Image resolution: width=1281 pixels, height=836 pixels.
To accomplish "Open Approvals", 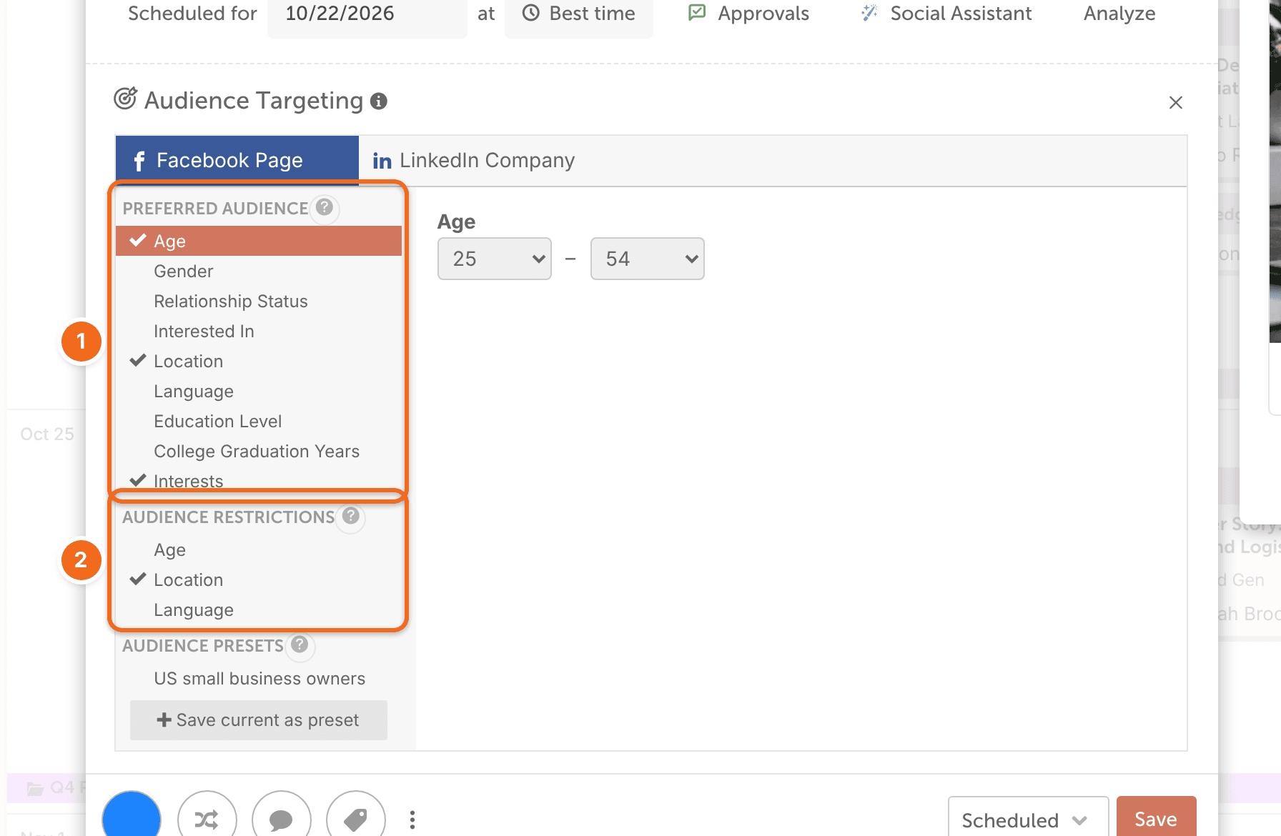I will pos(748,14).
